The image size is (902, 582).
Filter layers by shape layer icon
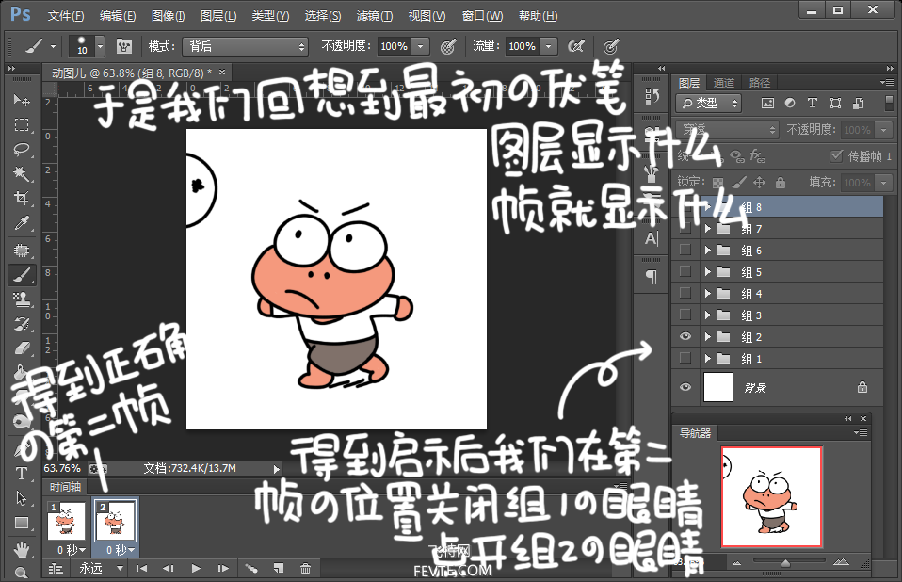pos(835,103)
